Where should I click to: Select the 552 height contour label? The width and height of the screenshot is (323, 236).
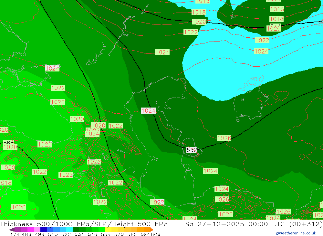coord(192,150)
